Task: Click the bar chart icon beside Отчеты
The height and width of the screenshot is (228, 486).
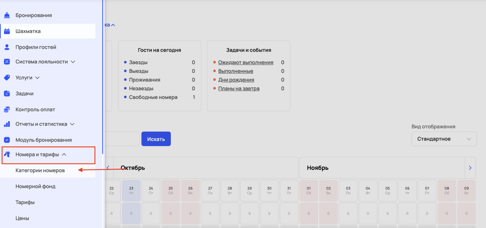Action: (x=7, y=124)
